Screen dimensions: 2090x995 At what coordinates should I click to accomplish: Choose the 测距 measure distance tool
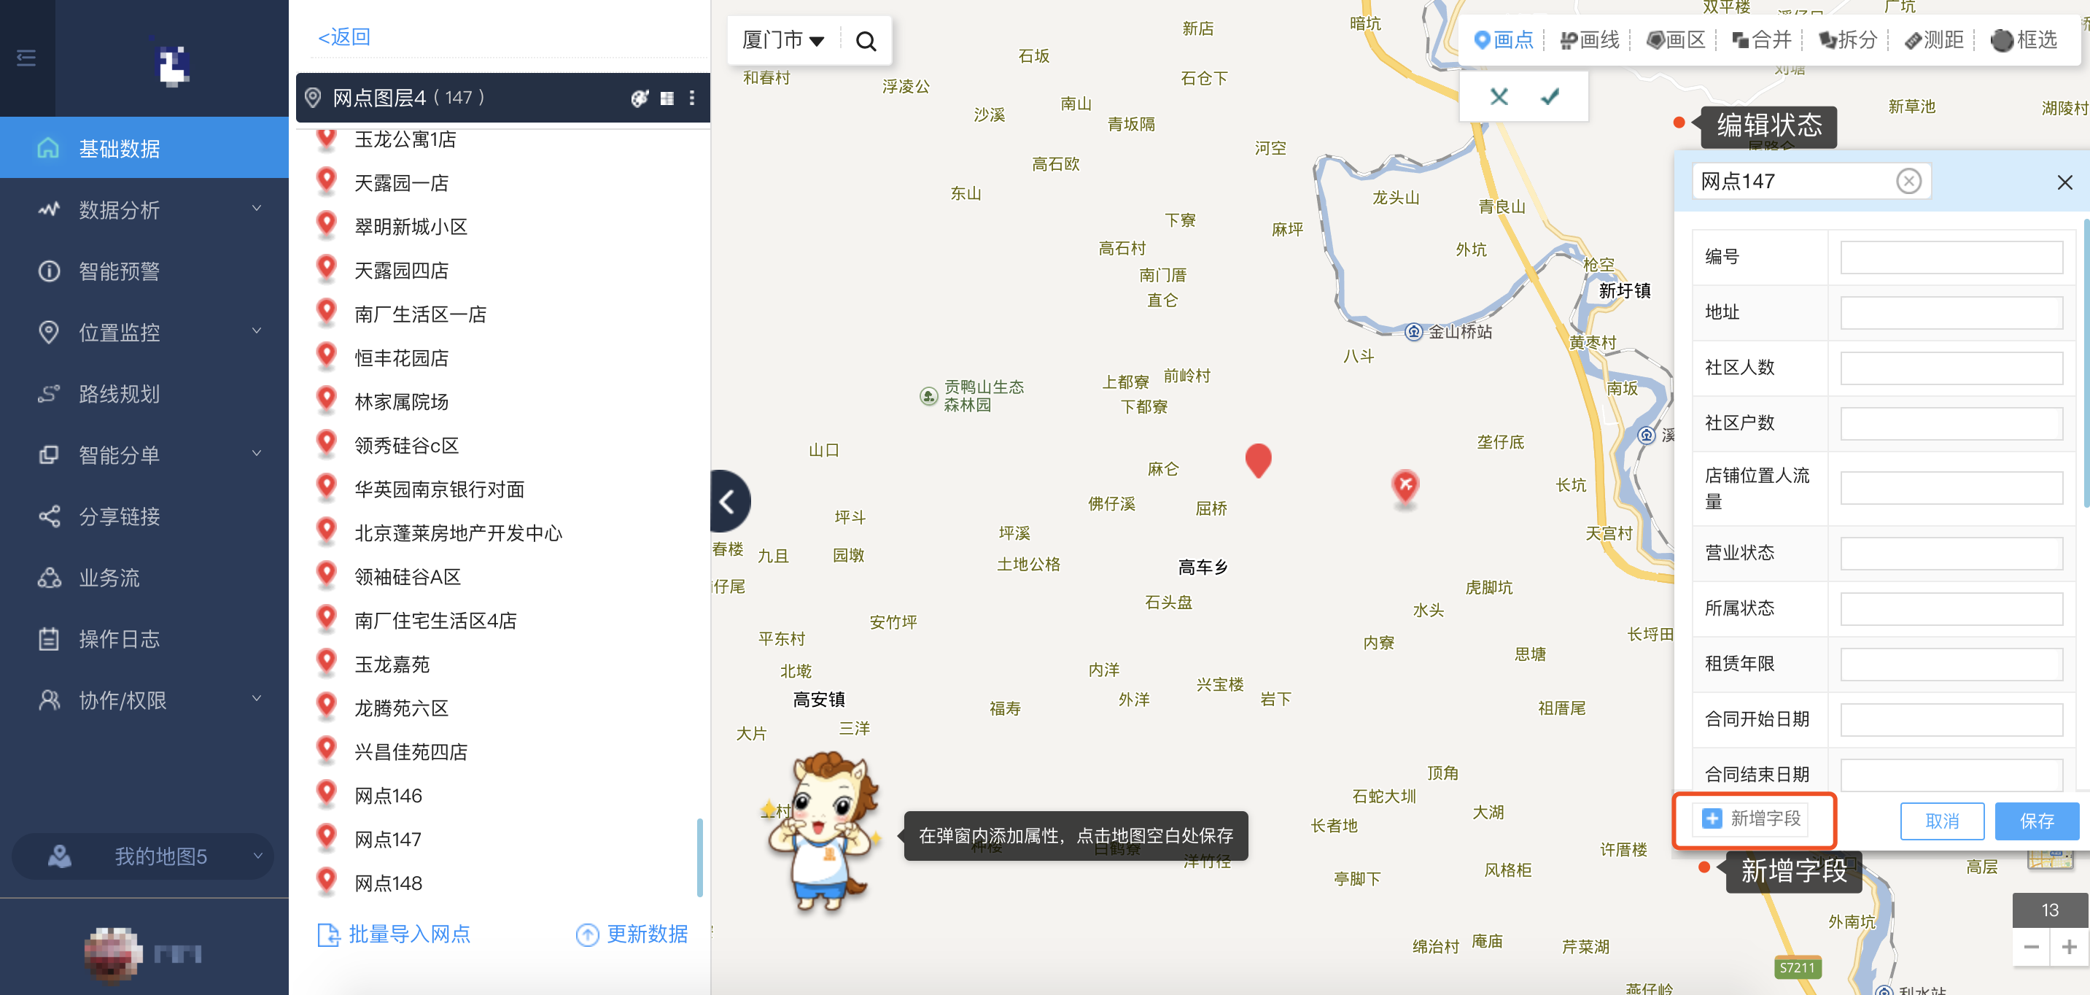[x=1933, y=40]
